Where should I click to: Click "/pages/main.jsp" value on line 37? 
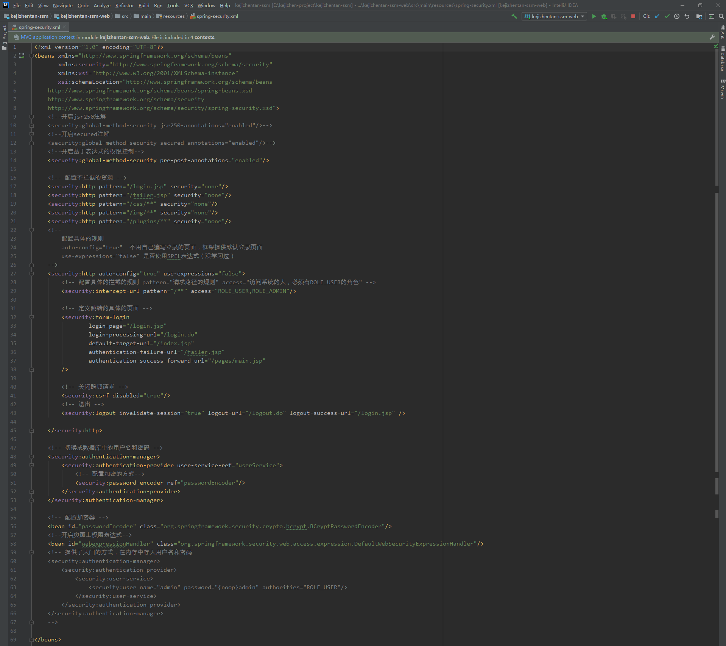pyautogui.click(x=237, y=361)
